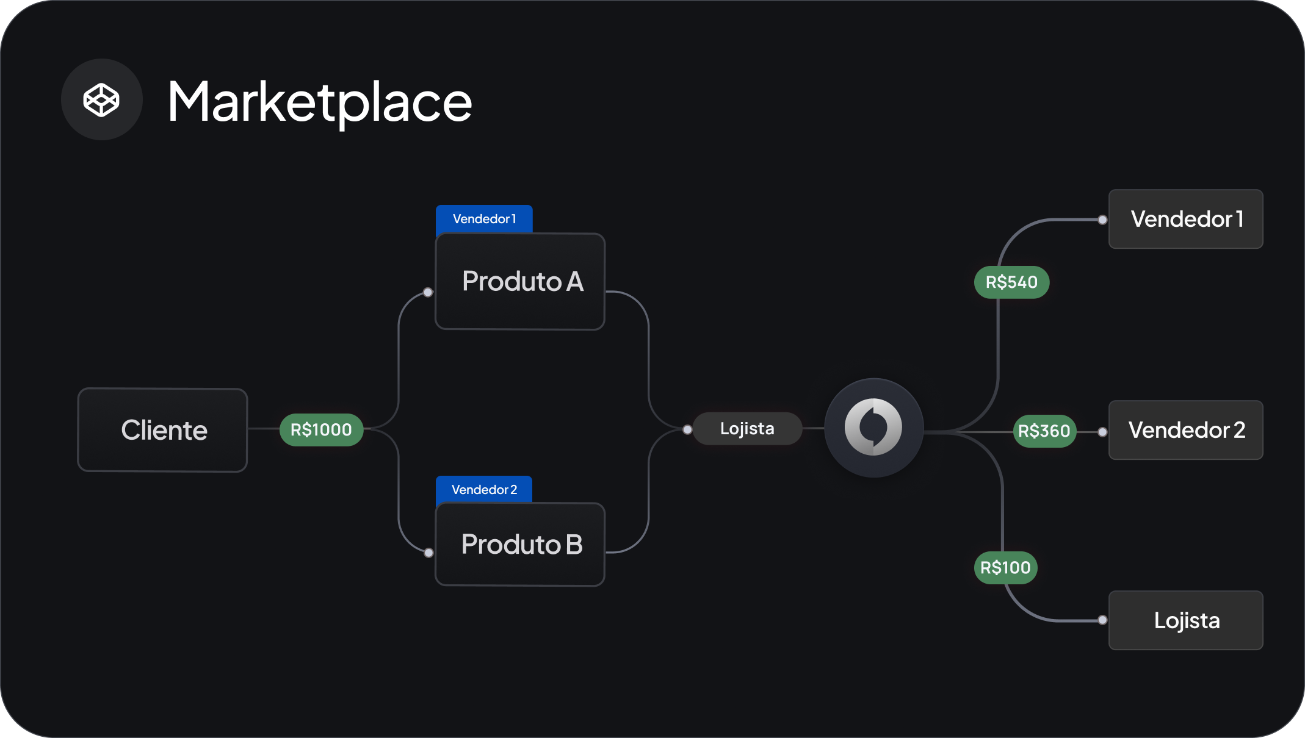1305x738 pixels.
Task: Click the connector dot left of the Lojista pill
Action: click(687, 429)
